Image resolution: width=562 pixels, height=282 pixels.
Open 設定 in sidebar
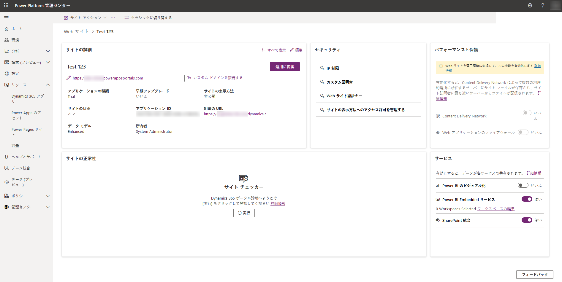pyautogui.click(x=15, y=74)
